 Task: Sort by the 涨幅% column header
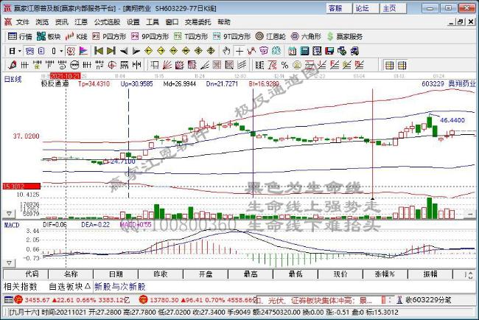coord(385,274)
